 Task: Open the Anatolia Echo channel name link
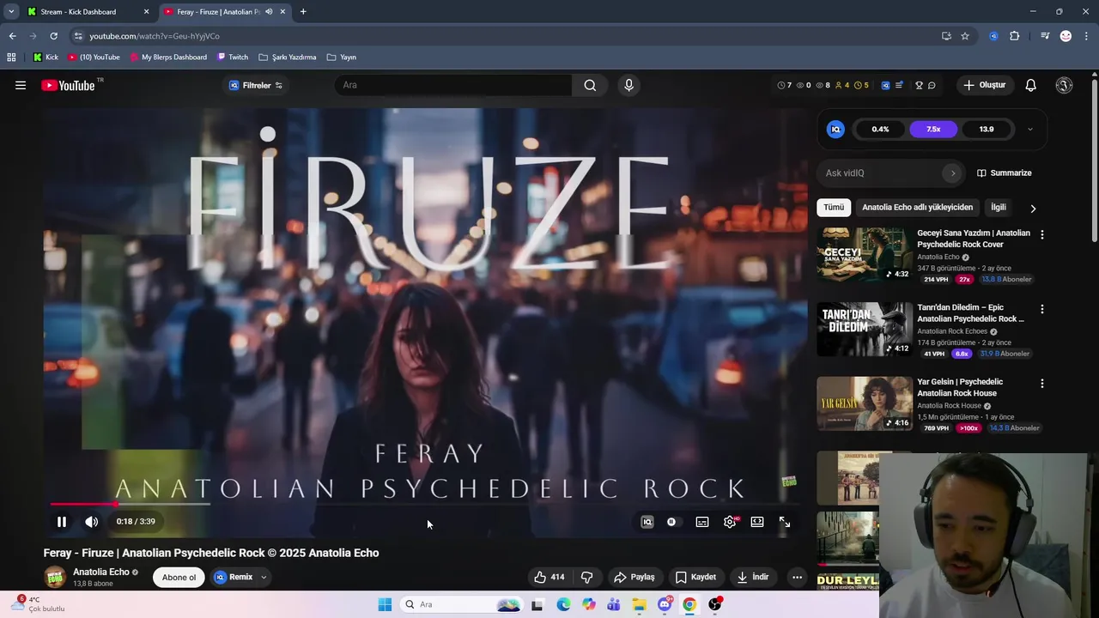101,572
